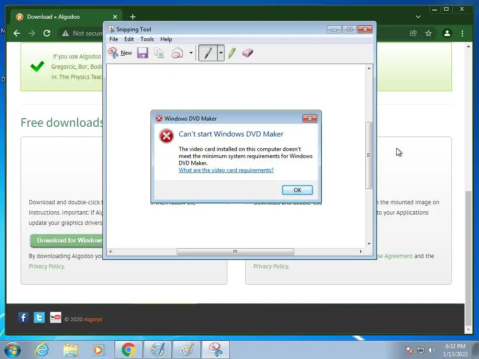This screenshot has height=359, width=479.
Task: Open the Tools menu in Snipping Tool
Action: coord(147,39)
